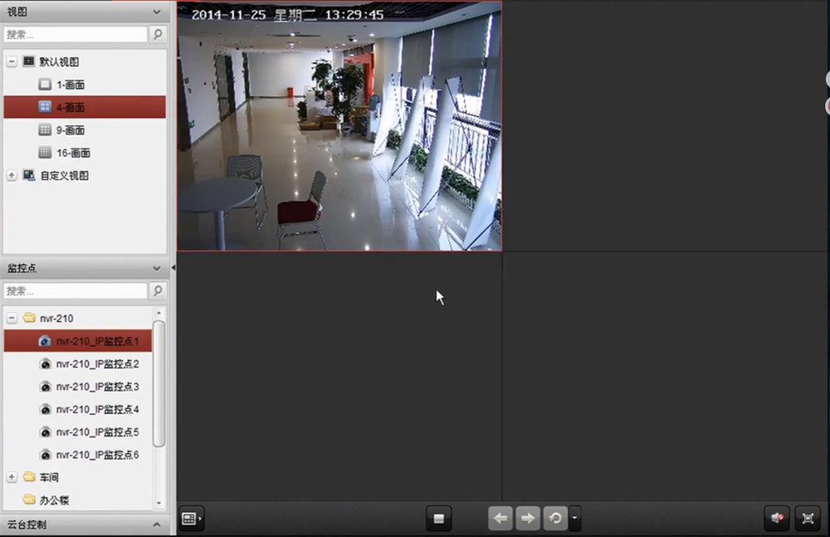
Task: Click search icon in 监控点 panel
Action: click(x=158, y=290)
